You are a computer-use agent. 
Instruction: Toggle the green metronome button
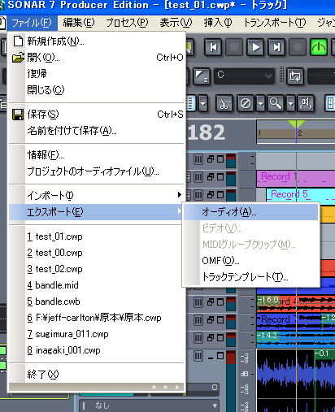click(319, 47)
